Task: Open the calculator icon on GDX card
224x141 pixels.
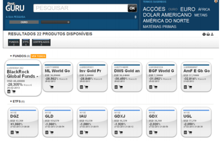Action: click(151, 132)
